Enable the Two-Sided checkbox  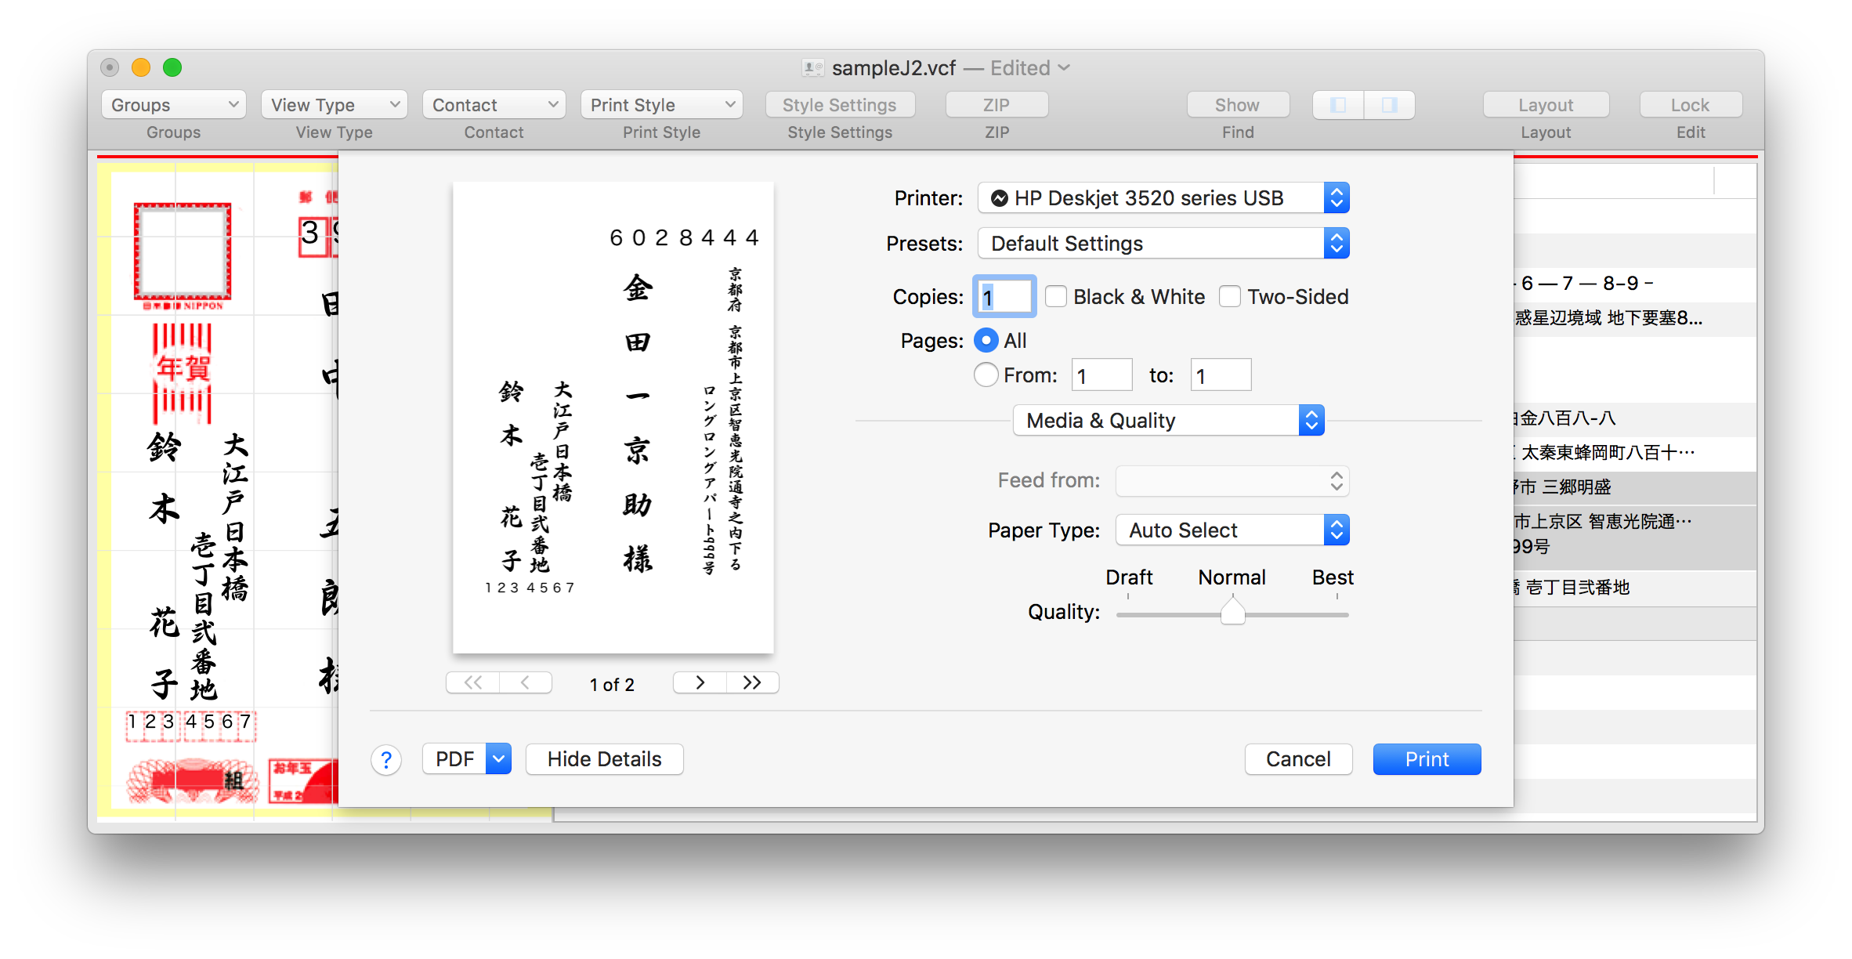[1230, 297]
